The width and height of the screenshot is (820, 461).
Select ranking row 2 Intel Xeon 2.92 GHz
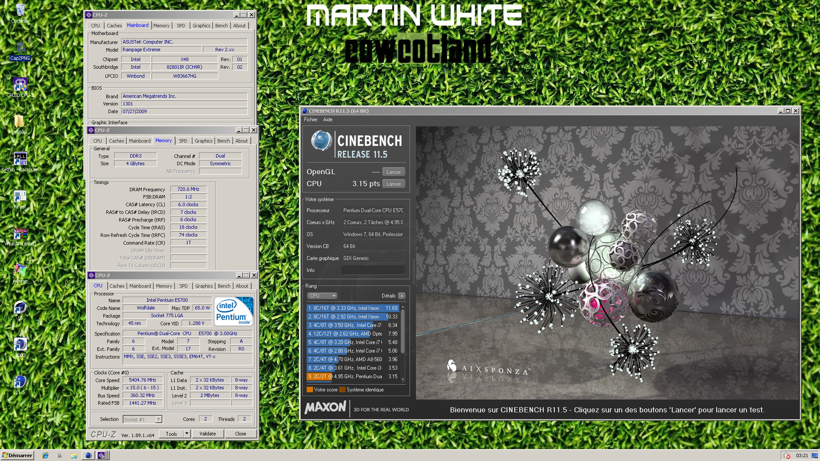coord(353,317)
